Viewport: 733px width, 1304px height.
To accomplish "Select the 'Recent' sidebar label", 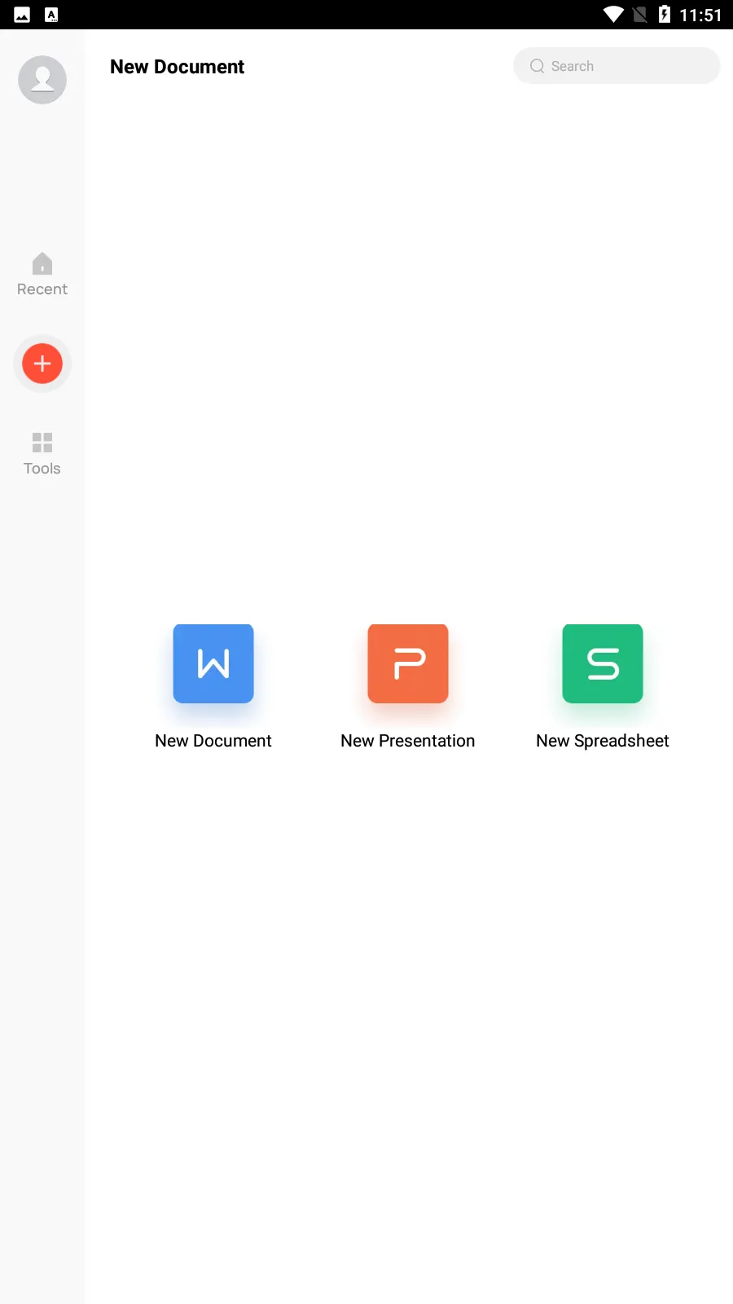I will coord(42,289).
